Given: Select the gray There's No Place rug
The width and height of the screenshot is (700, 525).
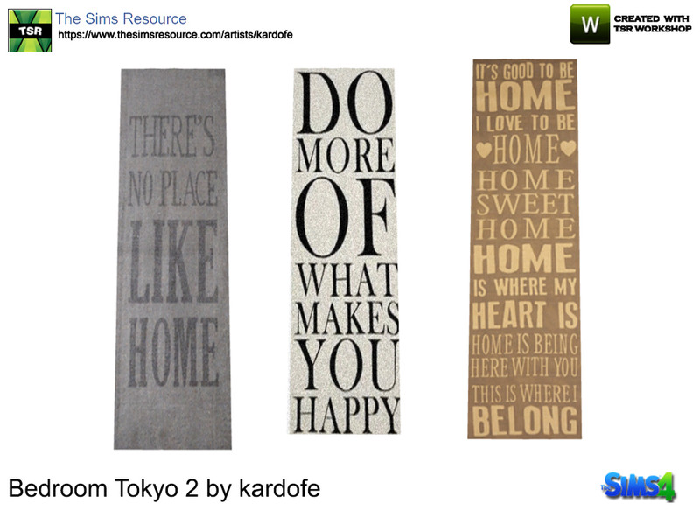Looking at the screenshot, I should [172, 259].
